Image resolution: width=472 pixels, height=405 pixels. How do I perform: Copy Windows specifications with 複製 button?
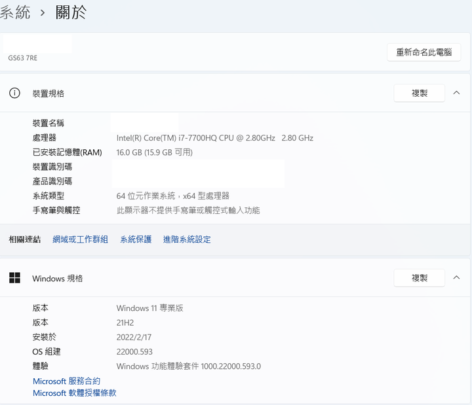420,278
